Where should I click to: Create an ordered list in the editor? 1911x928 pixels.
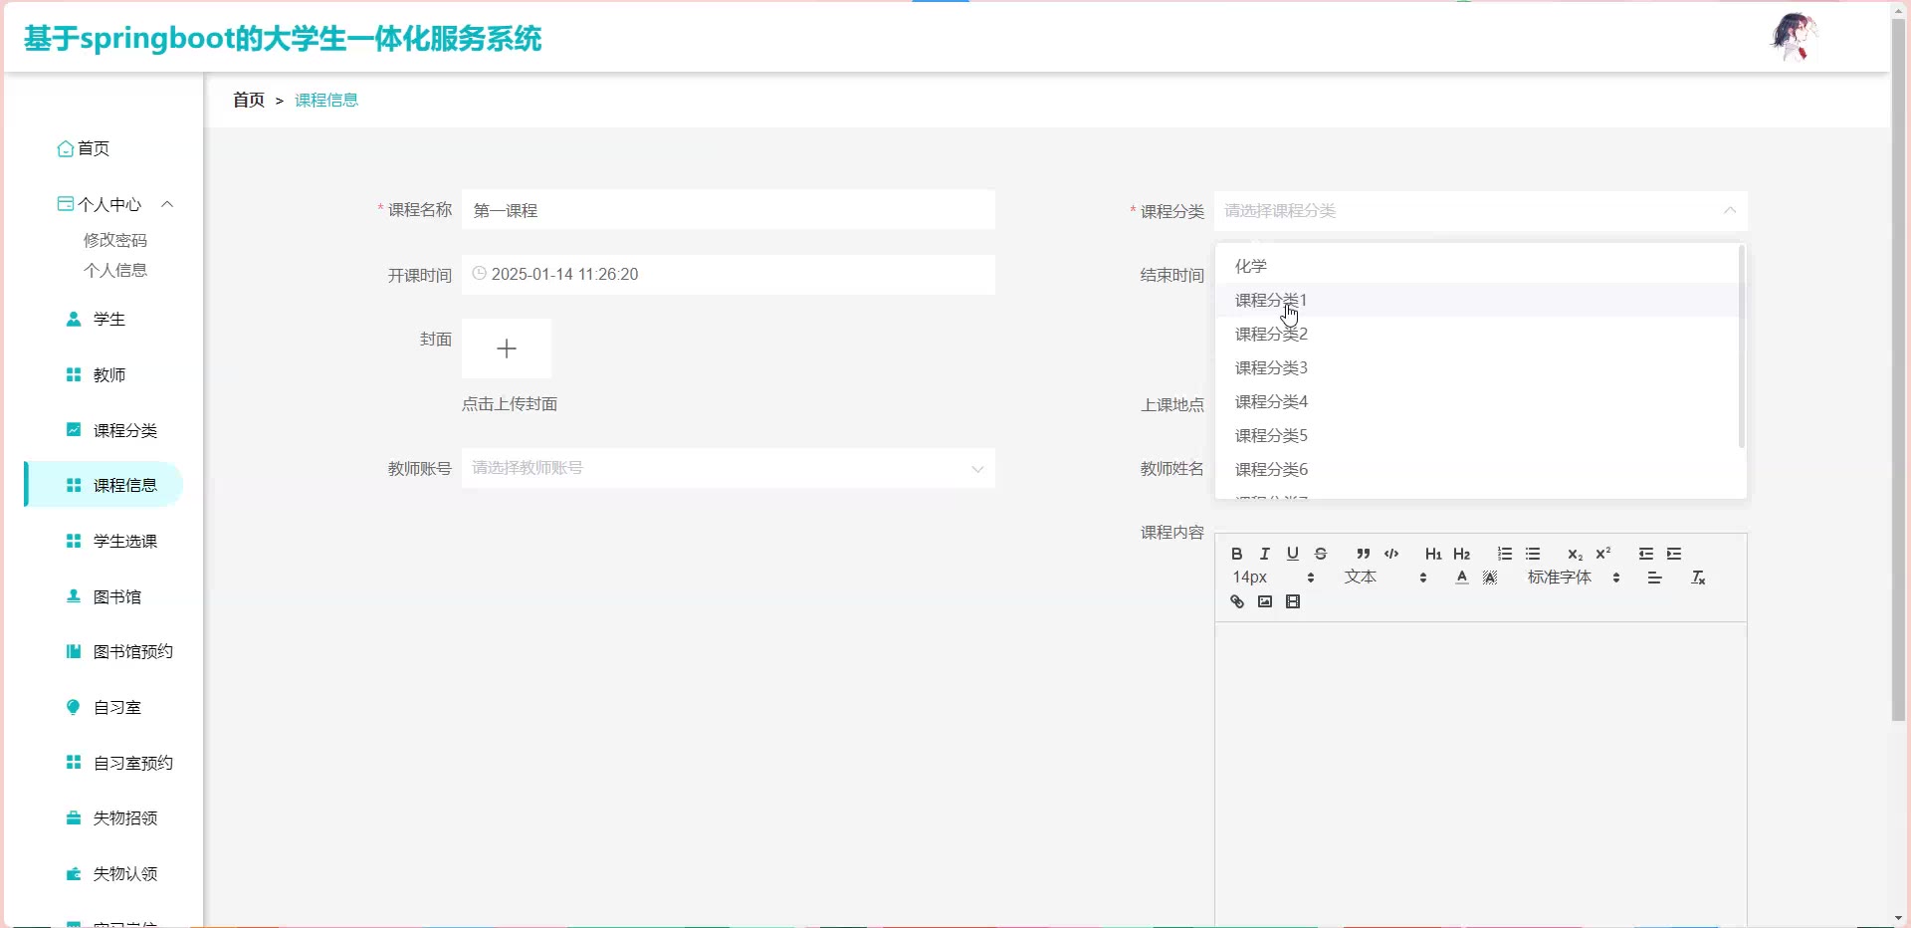[x=1504, y=554]
